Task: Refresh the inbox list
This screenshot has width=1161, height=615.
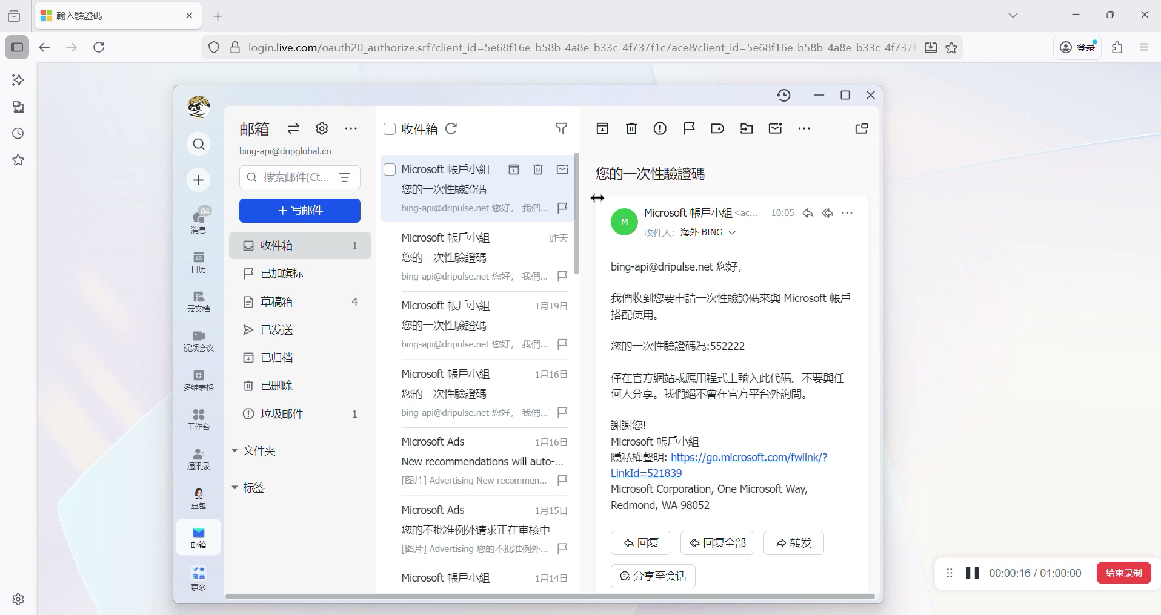Action: point(451,128)
